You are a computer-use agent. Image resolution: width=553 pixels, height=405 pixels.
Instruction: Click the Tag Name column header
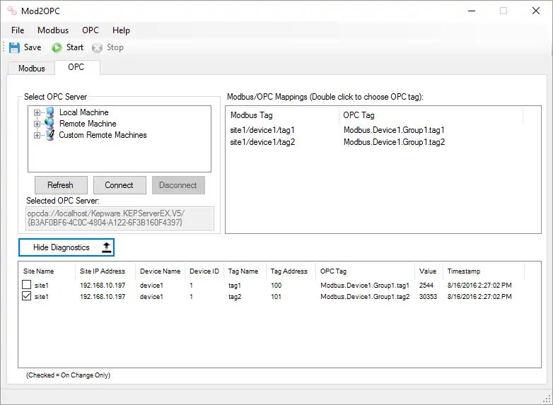click(243, 271)
